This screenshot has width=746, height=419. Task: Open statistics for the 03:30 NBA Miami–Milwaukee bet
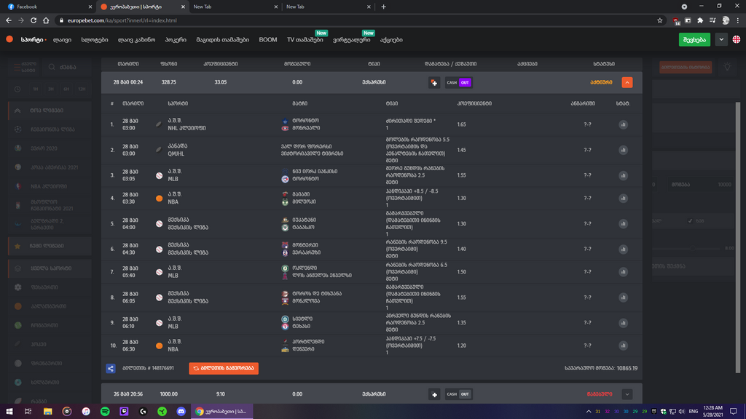(623, 198)
